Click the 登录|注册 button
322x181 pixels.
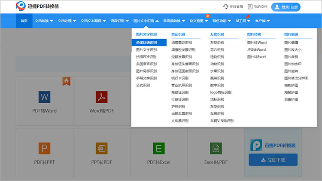(x=286, y=7)
